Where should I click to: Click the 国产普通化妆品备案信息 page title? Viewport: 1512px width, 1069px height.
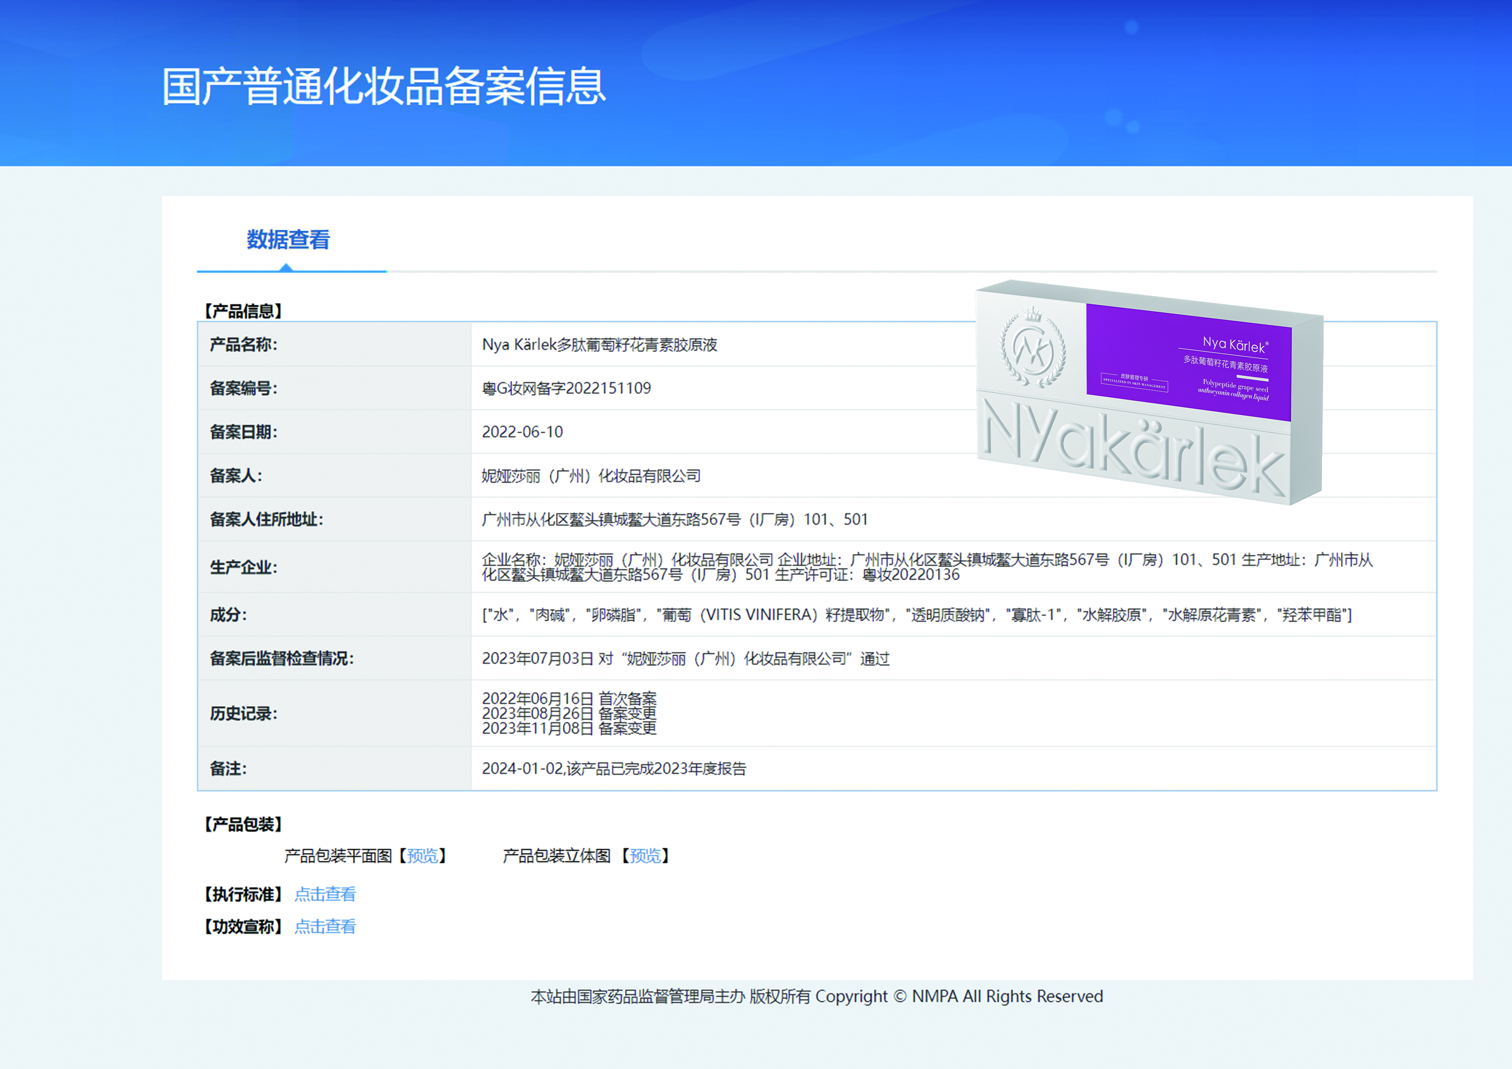point(383,86)
